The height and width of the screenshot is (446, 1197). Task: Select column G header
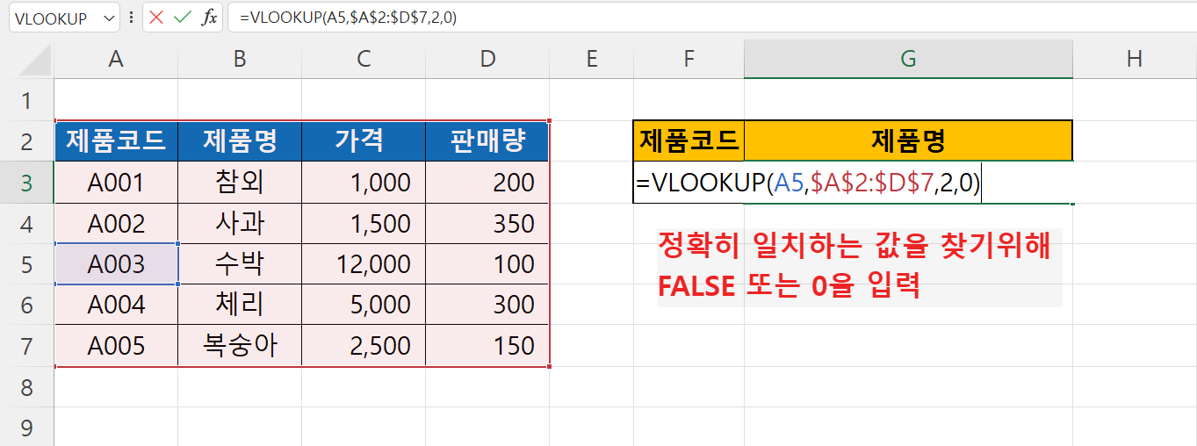(x=908, y=59)
